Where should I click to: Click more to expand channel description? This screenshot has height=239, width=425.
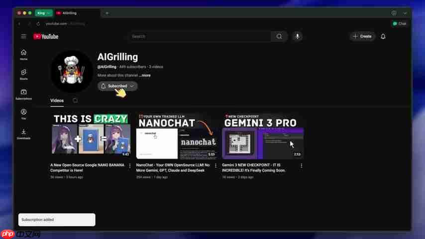point(145,75)
